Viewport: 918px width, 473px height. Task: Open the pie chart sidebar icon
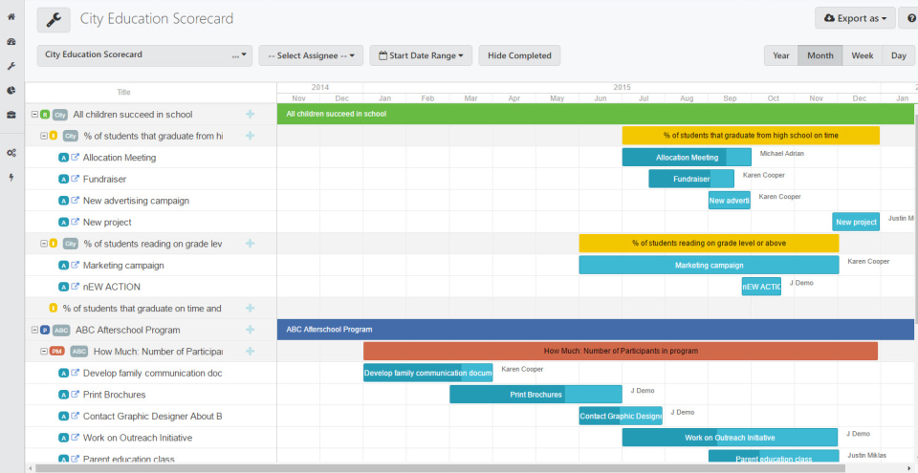11,90
